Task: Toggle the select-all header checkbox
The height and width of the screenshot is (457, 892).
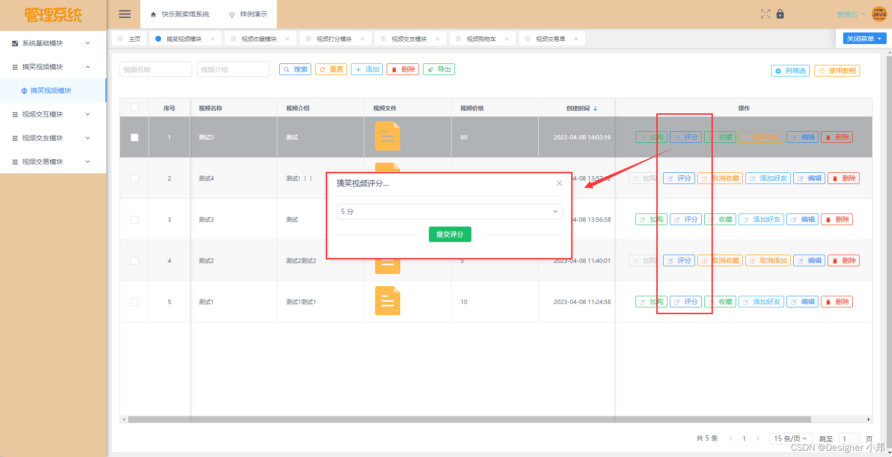Action: click(x=135, y=107)
